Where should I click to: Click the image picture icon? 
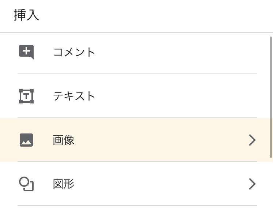coord(26,140)
